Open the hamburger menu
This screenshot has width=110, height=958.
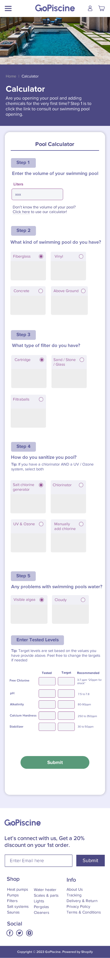pyautogui.click(x=8, y=8)
